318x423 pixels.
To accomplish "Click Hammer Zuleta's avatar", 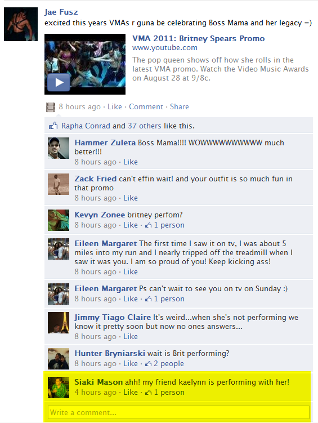I will [59, 148].
